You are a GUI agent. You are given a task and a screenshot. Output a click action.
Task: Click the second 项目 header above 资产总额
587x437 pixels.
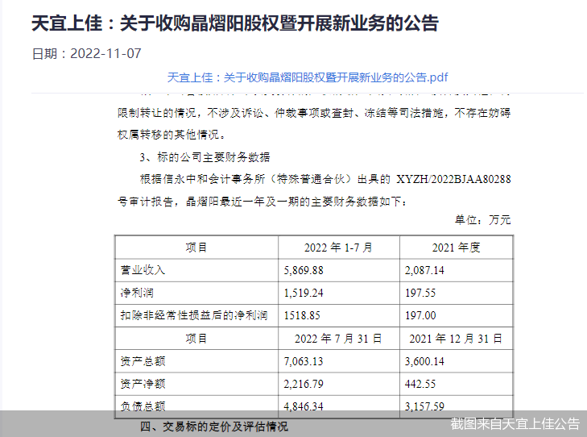pos(196,339)
